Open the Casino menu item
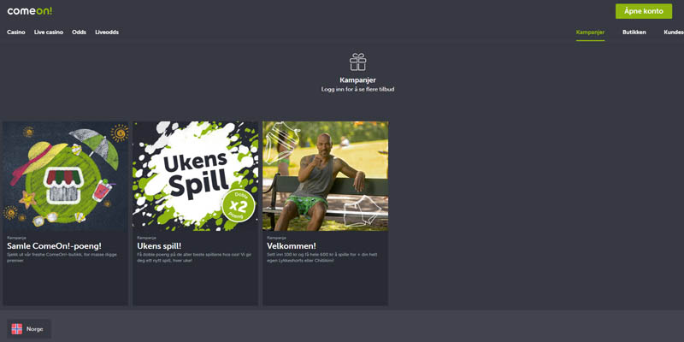Image resolution: width=684 pixels, height=342 pixels. (16, 32)
